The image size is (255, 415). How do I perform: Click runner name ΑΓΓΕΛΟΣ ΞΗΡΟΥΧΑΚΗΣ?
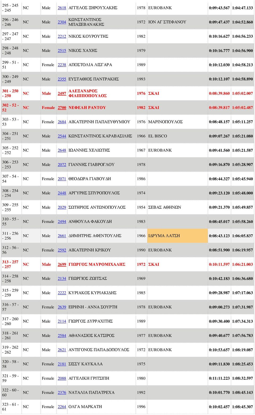tap(93, 8)
